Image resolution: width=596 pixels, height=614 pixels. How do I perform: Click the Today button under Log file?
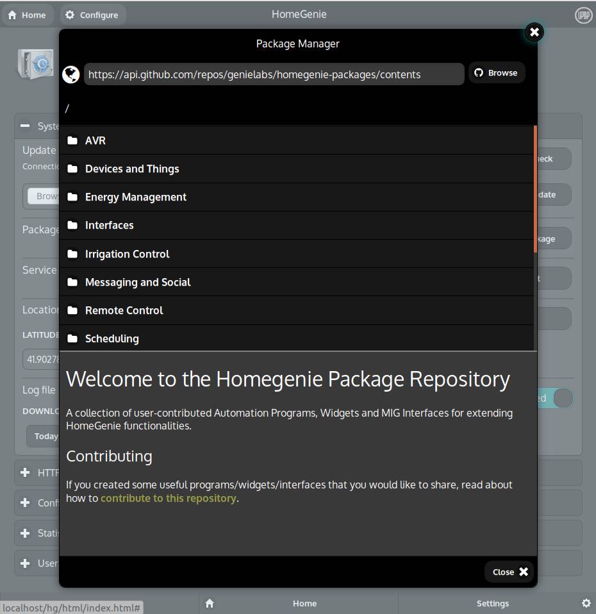coord(43,436)
